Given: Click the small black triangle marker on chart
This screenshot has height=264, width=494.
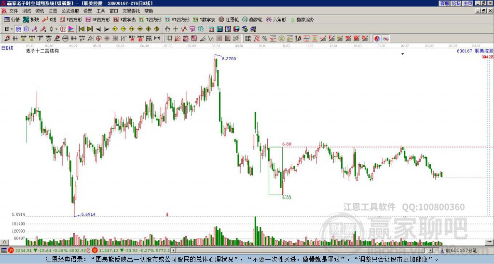Looking at the screenshot, I should point(402,54).
